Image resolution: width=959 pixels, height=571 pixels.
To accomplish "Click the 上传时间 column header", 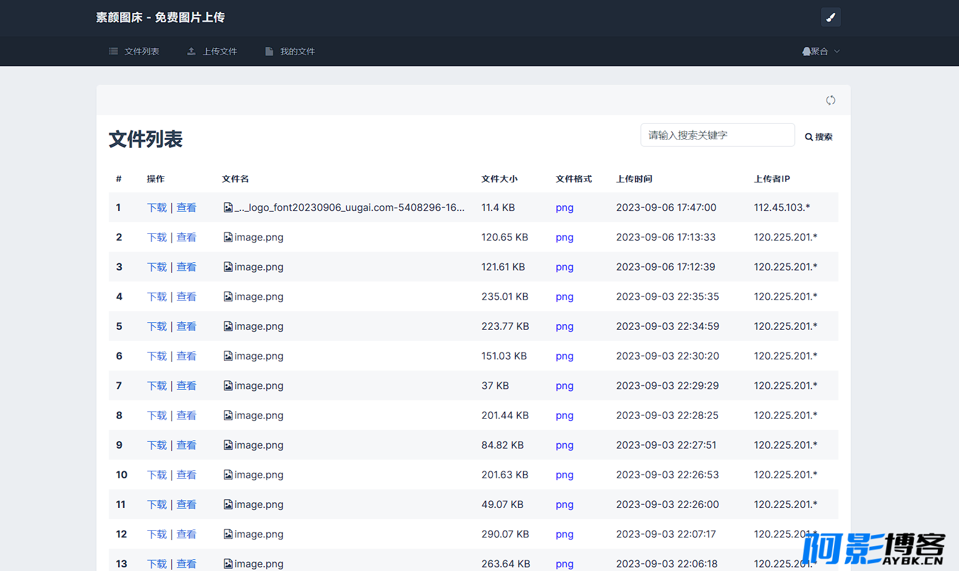I will [634, 179].
